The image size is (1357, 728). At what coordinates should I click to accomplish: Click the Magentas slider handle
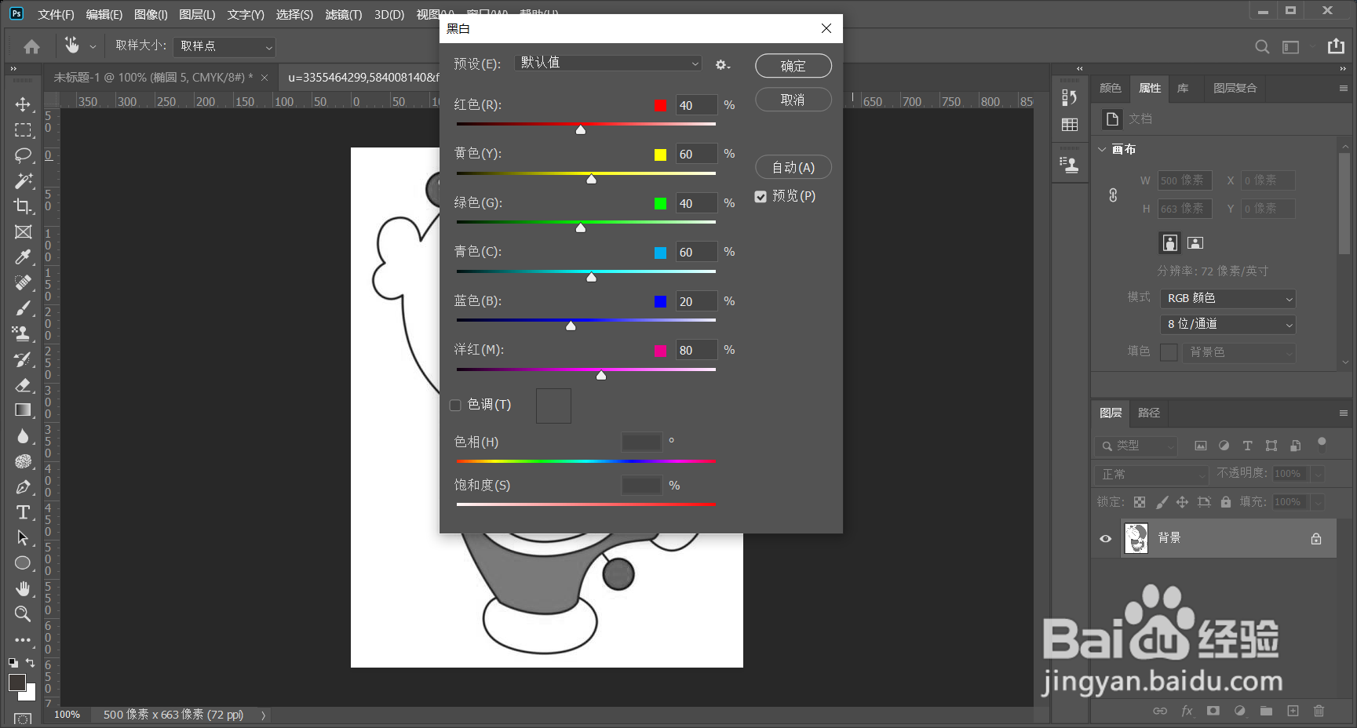pos(601,375)
